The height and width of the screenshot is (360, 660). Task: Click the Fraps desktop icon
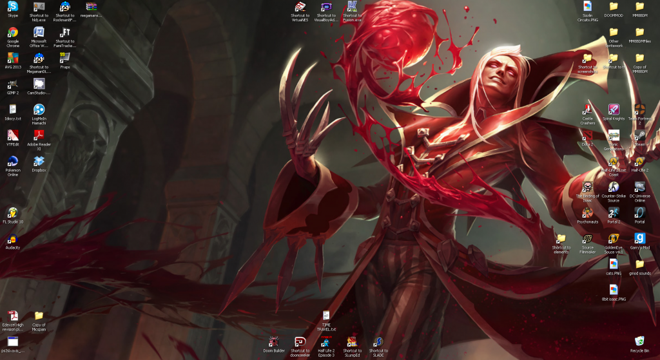tap(65, 58)
